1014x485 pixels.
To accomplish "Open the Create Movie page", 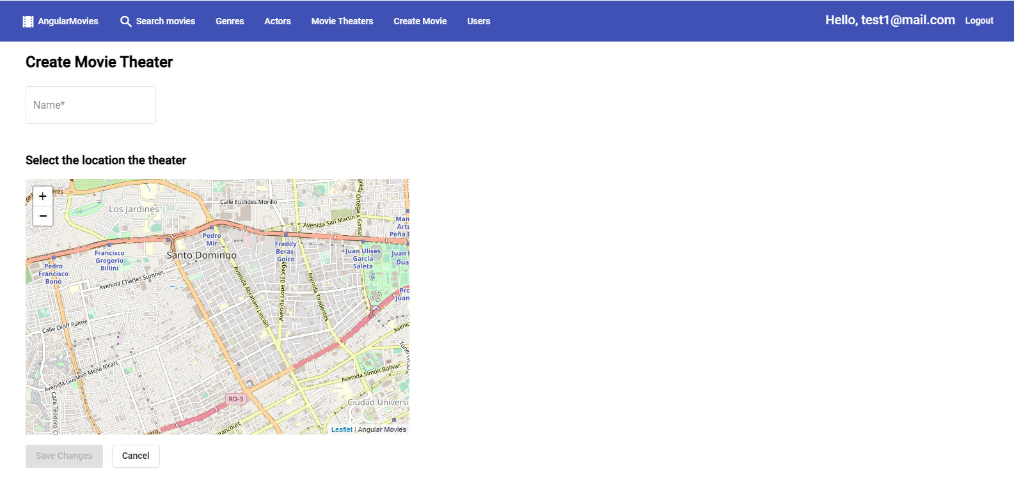I will pyautogui.click(x=420, y=21).
